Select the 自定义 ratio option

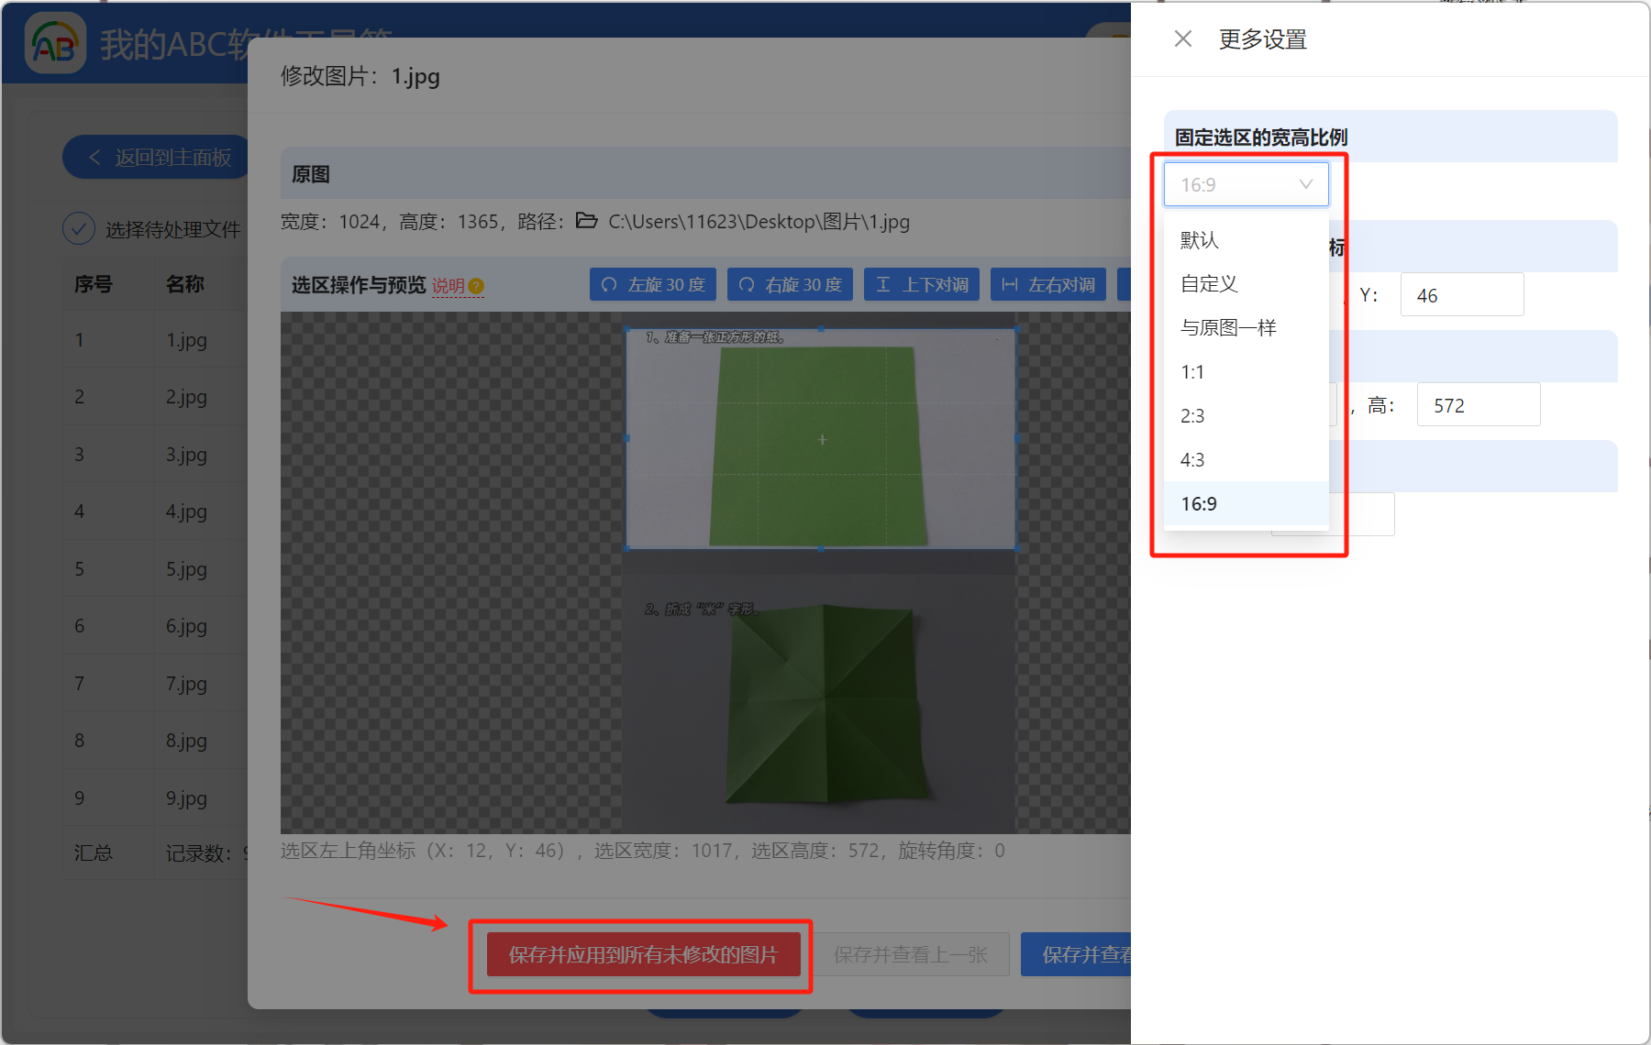(1208, 283)
